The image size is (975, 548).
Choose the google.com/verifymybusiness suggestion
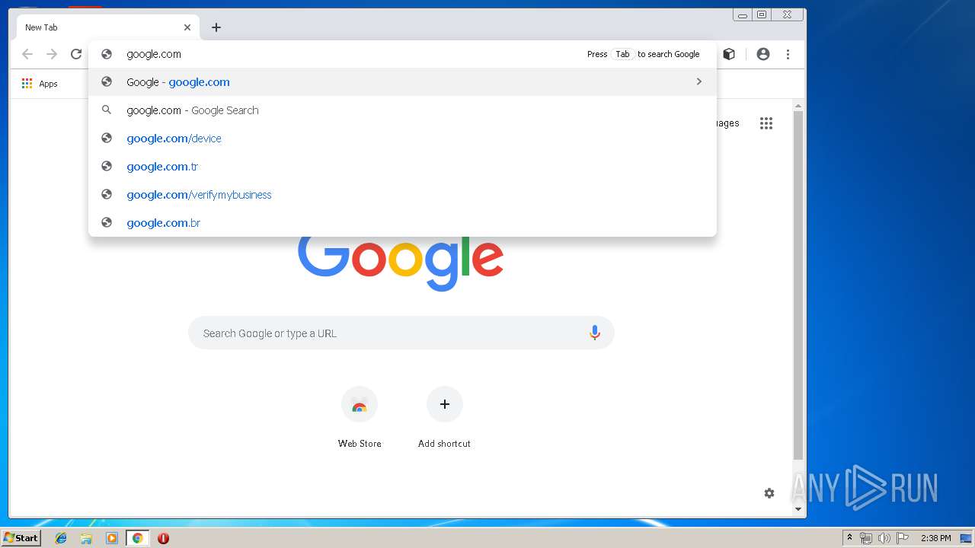[x=402, y=195]
